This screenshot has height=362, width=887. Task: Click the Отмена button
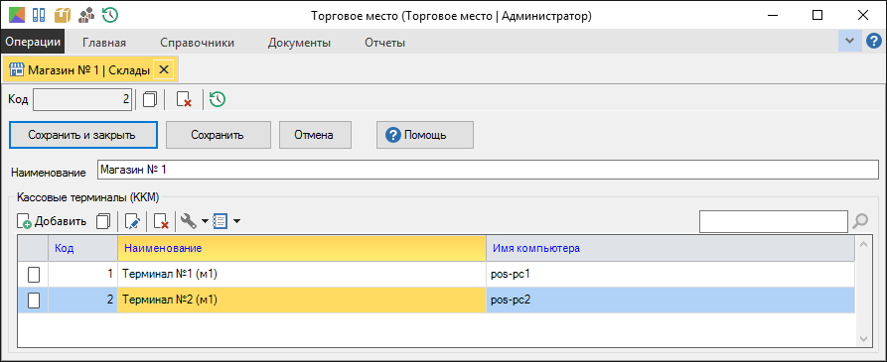tap(316, 135)
